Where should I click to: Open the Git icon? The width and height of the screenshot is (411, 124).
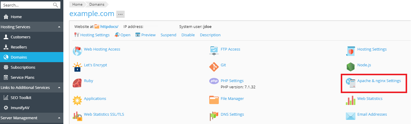tap(214, 67)
